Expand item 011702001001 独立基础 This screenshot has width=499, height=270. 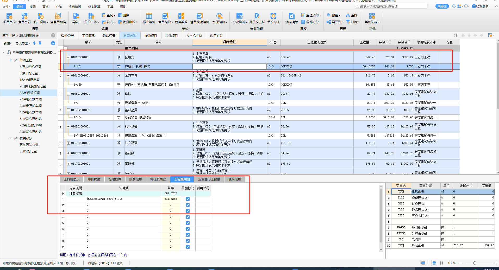(x=68, y=143)
